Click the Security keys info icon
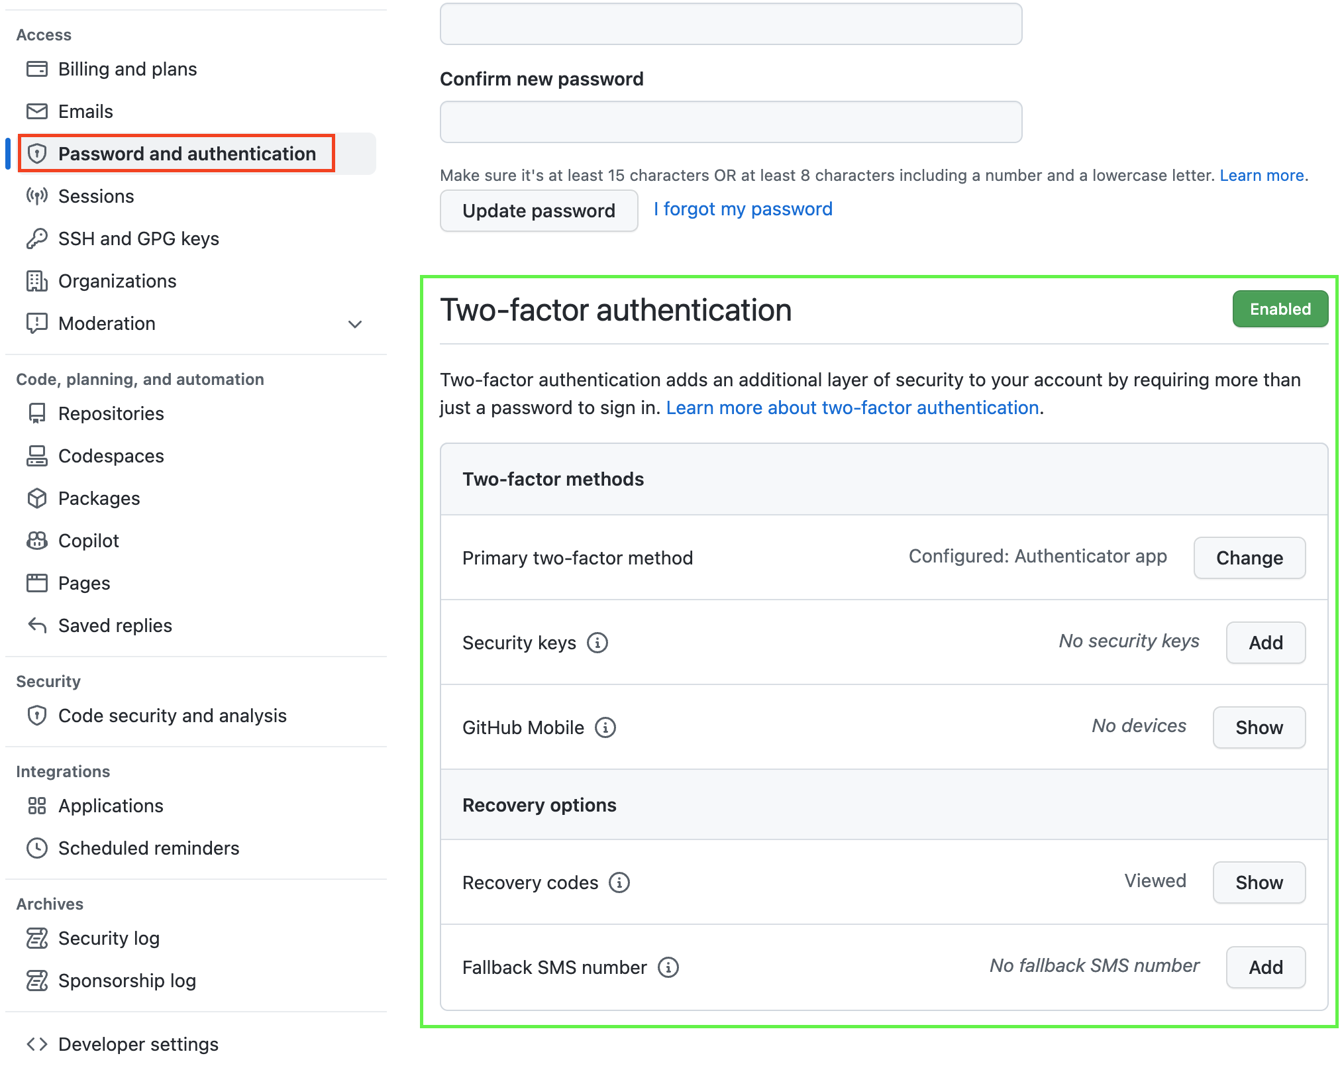This screenshot has width=1342, height=1068. [x=597, y=643]
